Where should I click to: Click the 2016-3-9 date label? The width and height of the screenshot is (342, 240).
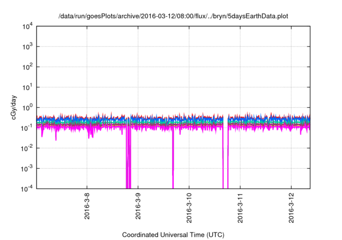[x=138, y=206]
